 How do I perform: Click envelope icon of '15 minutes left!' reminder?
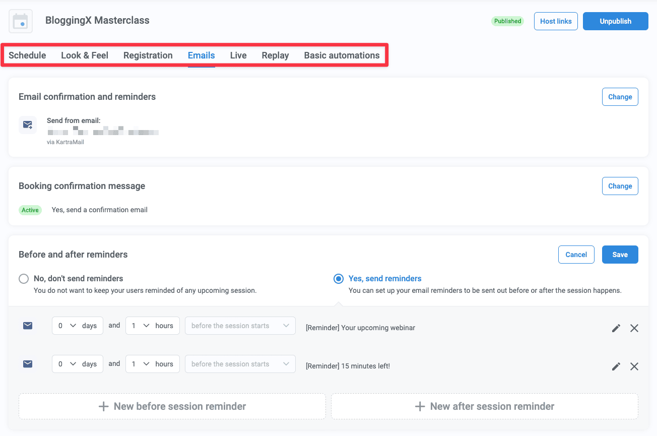(28, 364)
